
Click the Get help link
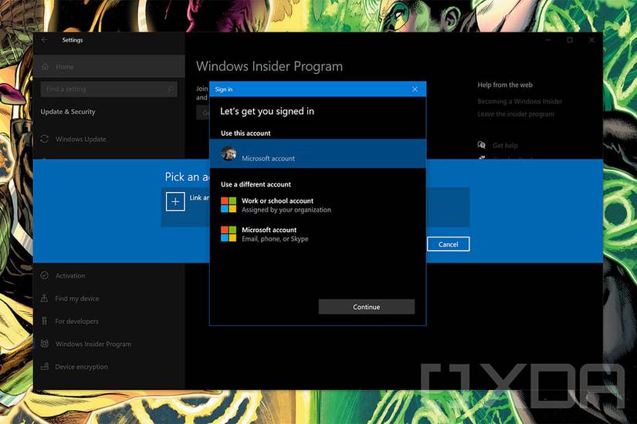click(505, 145)
